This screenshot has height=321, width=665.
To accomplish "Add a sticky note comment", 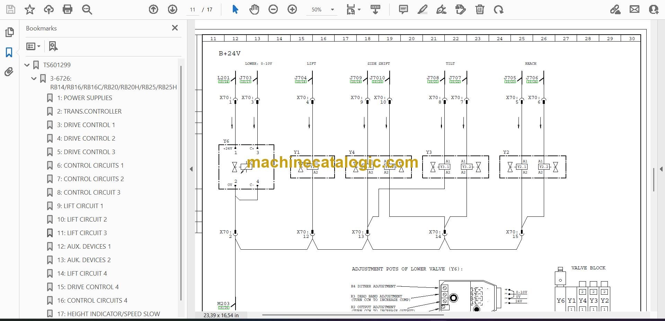I will (x=404, y=9).
